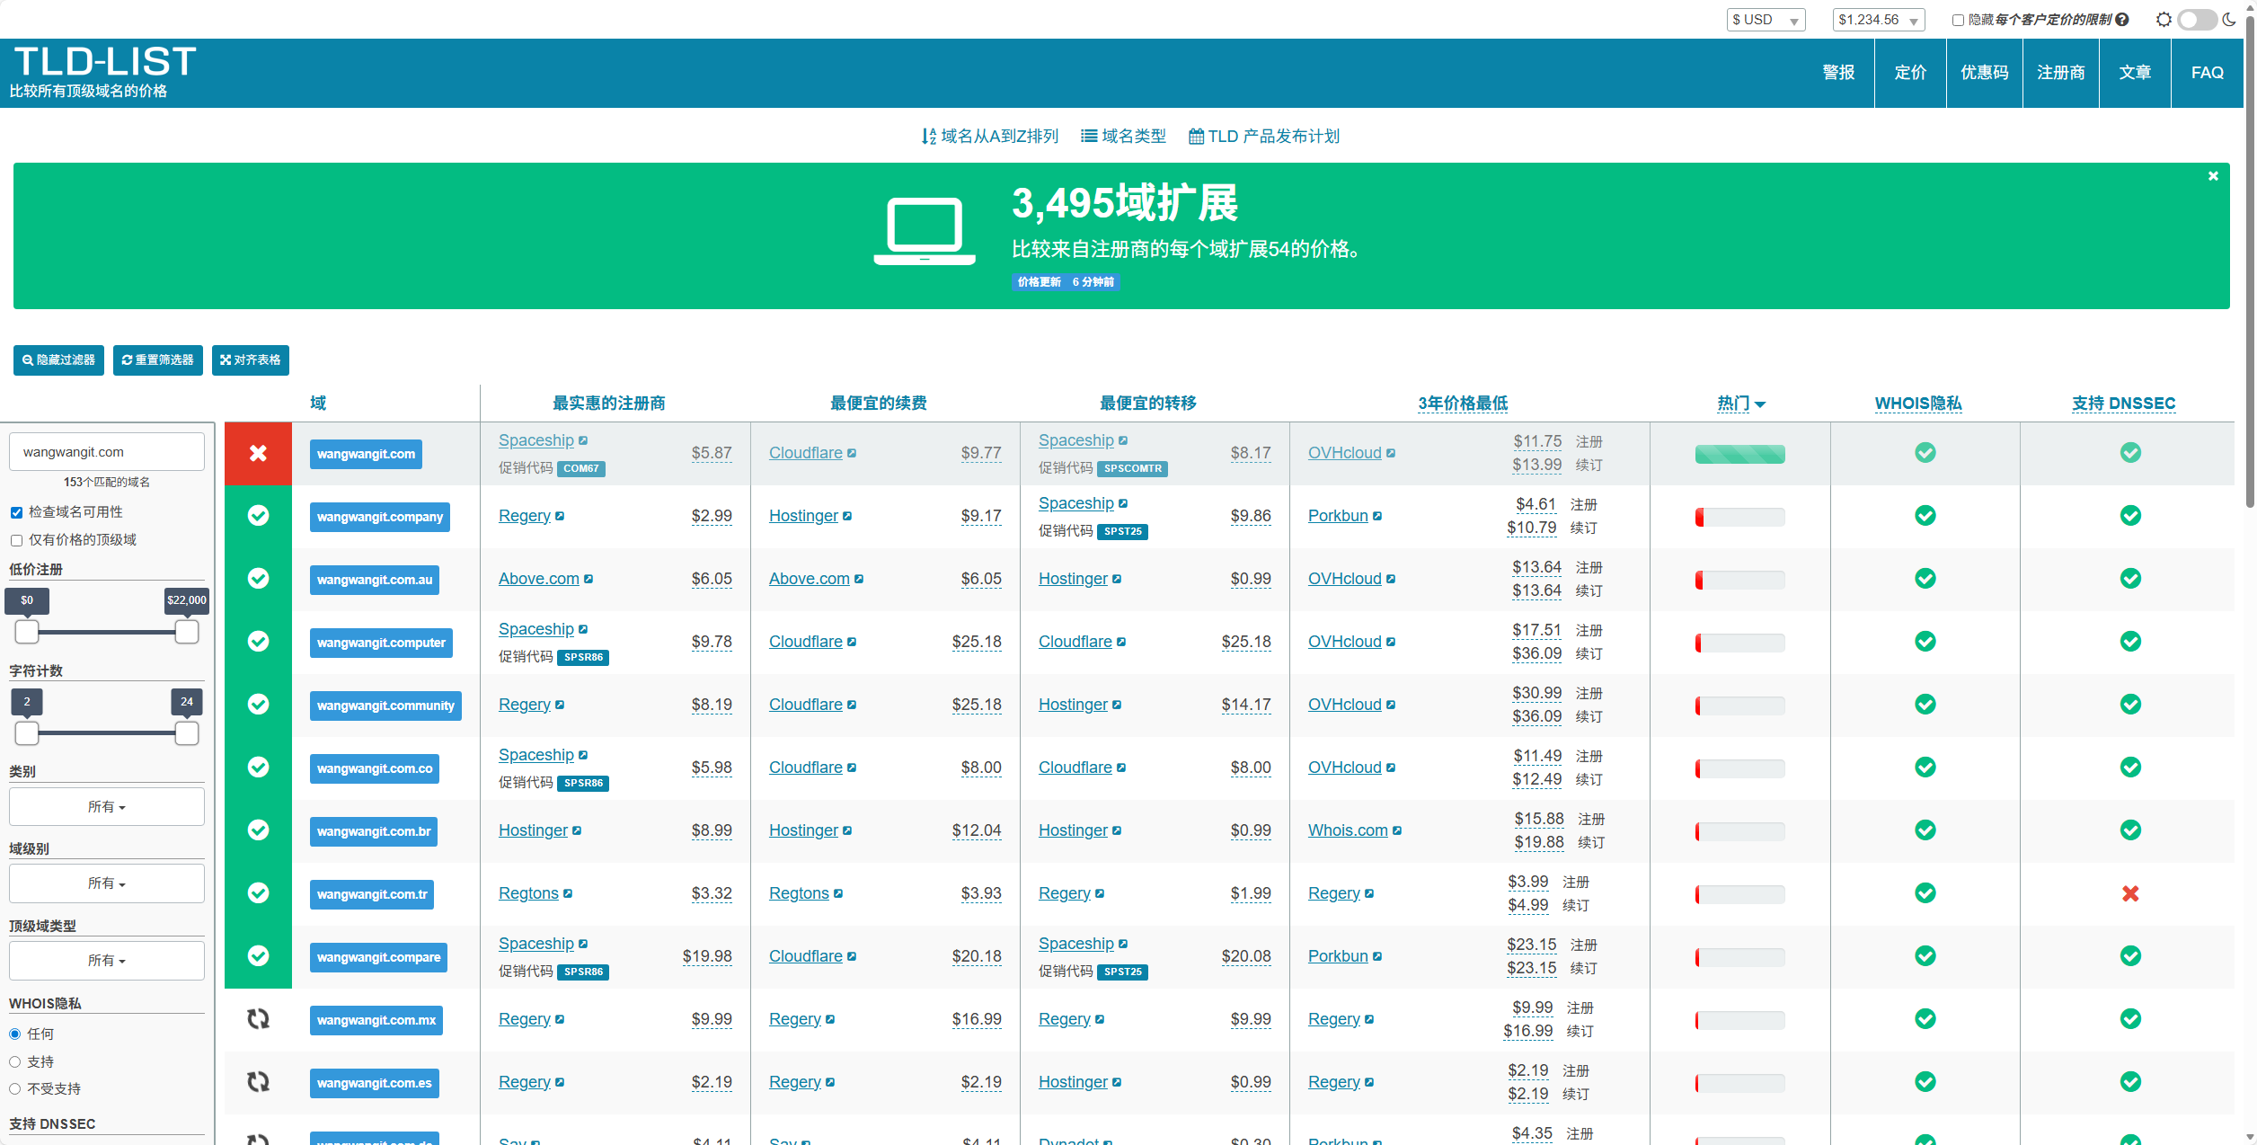Viewport: 2257px width, 1145px height.
Task: Click the 重置筛选器 button
Action: (x=158, y=360)
